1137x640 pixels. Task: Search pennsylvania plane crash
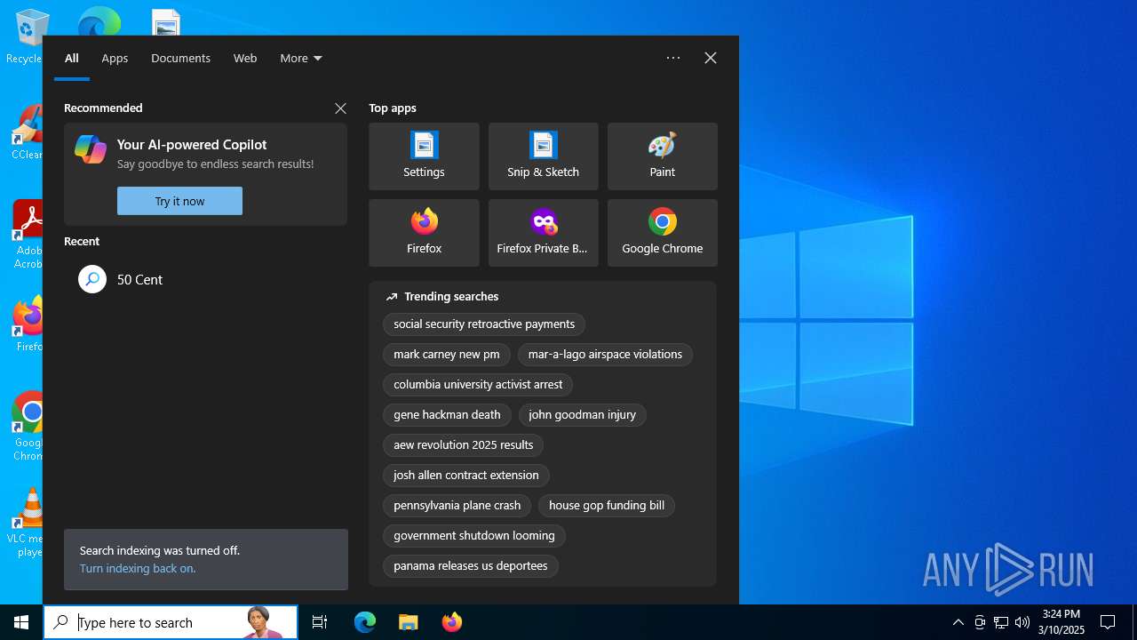457,505
